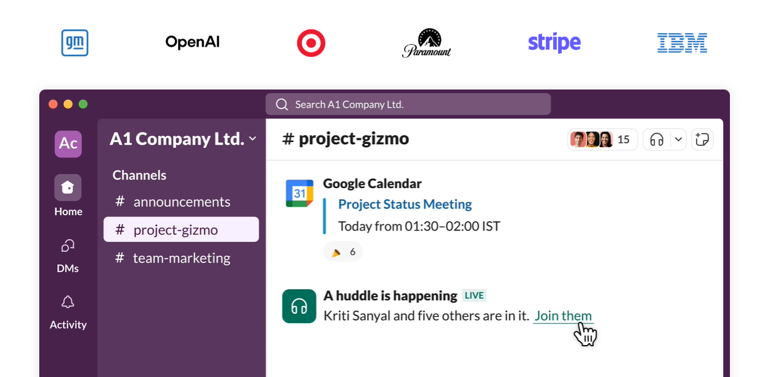The width and height of the screenshot is (760, 377).
Task: Click the Search A1 Company Ltd. field
Action: (408, 104)
